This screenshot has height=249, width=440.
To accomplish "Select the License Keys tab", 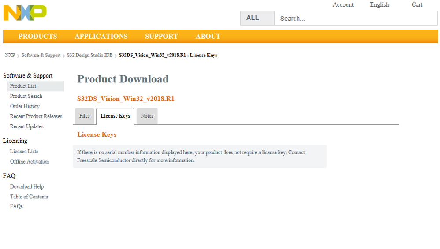I will [116, 116].
